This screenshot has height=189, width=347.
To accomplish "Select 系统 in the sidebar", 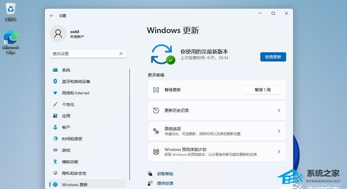I will tap(66, 70).
